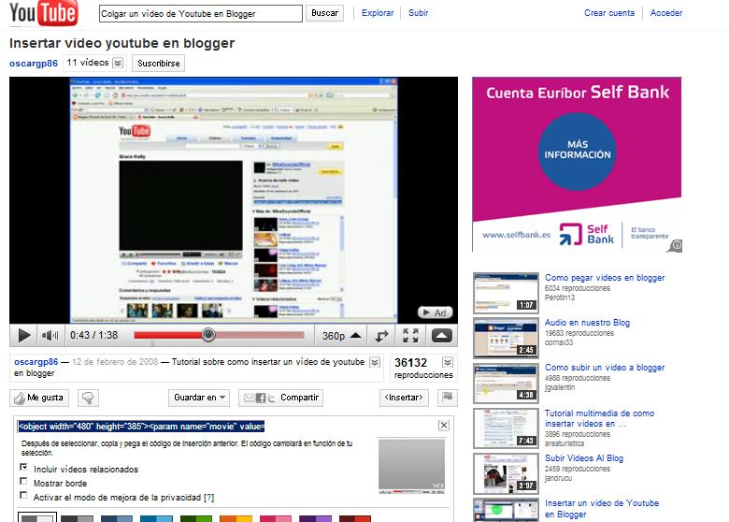729x522 pixels.
Task: Toggle Incluir vídeos relacionados checkbox
Action: [23, 467]
